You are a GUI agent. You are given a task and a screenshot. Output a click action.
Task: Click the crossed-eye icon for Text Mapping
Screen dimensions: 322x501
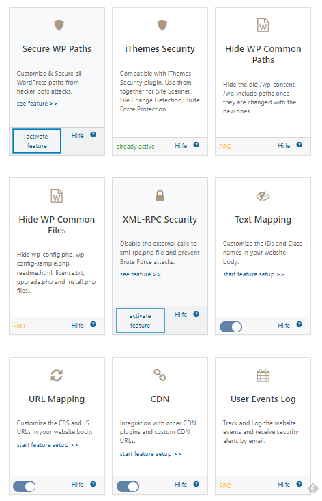pyautogui.click(x=263, y=196)
